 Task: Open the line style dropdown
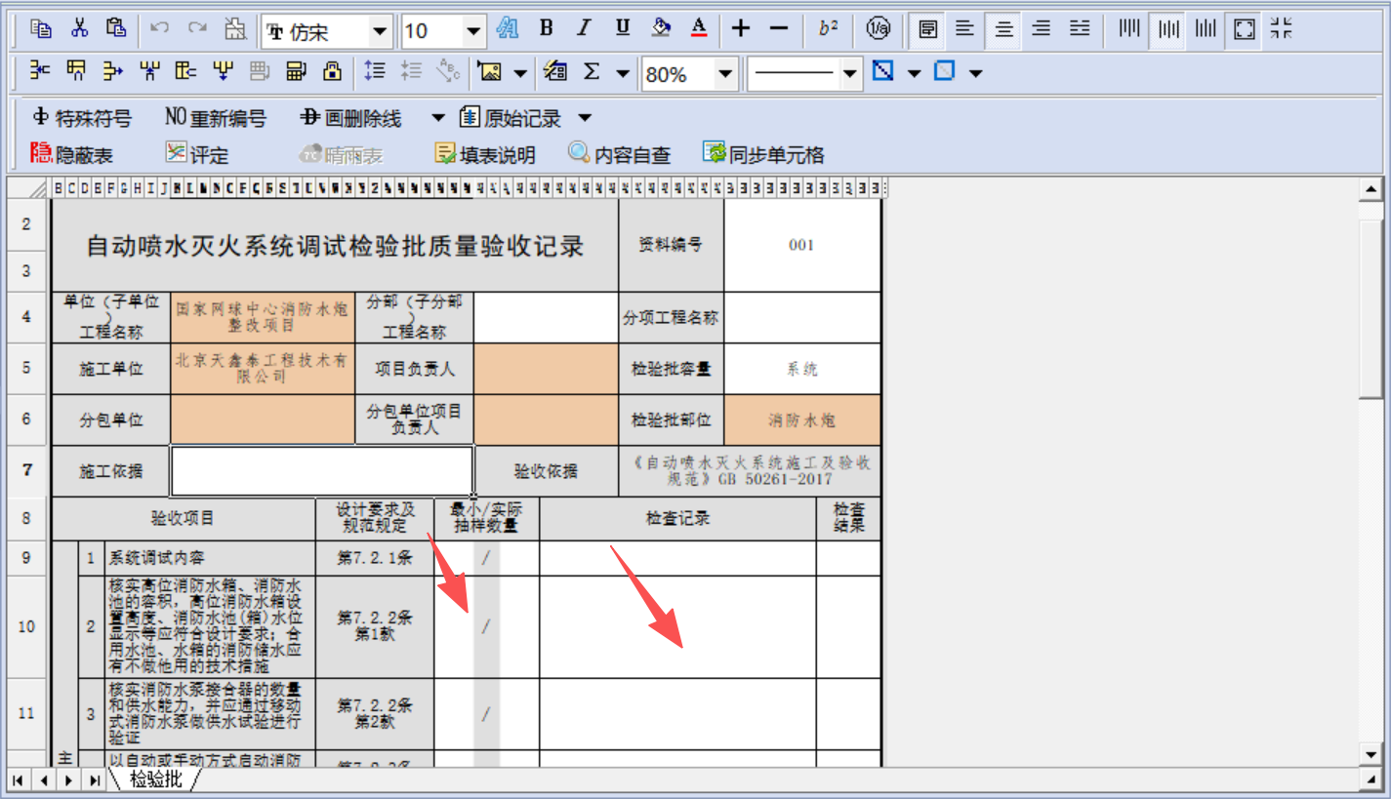(x=850, y=73)
